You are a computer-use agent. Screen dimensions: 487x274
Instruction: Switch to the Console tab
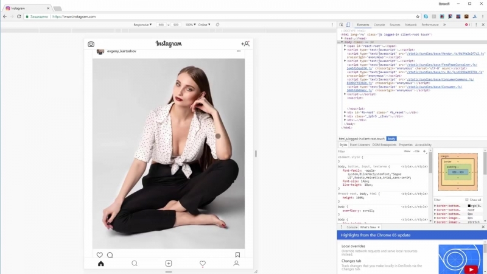pos(379,24)
